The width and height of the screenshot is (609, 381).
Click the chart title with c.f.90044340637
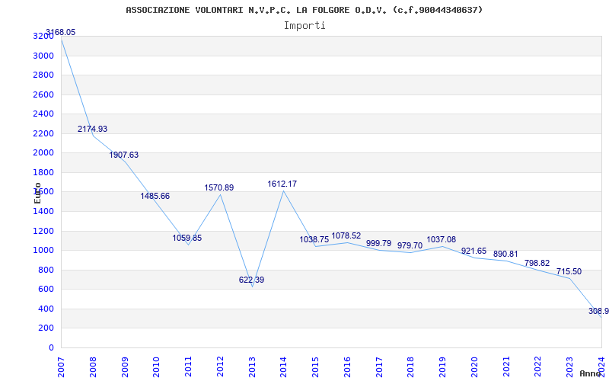[304, 10]
